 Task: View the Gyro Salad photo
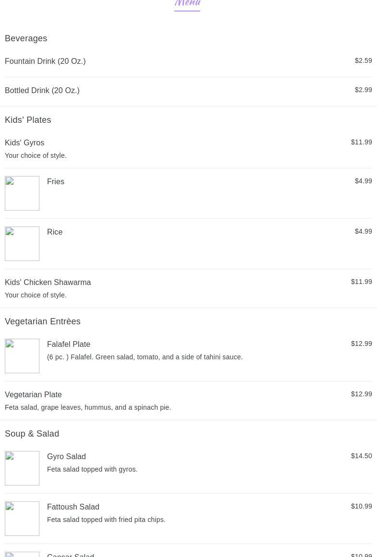pyautogui.click(x=22, y=468)
